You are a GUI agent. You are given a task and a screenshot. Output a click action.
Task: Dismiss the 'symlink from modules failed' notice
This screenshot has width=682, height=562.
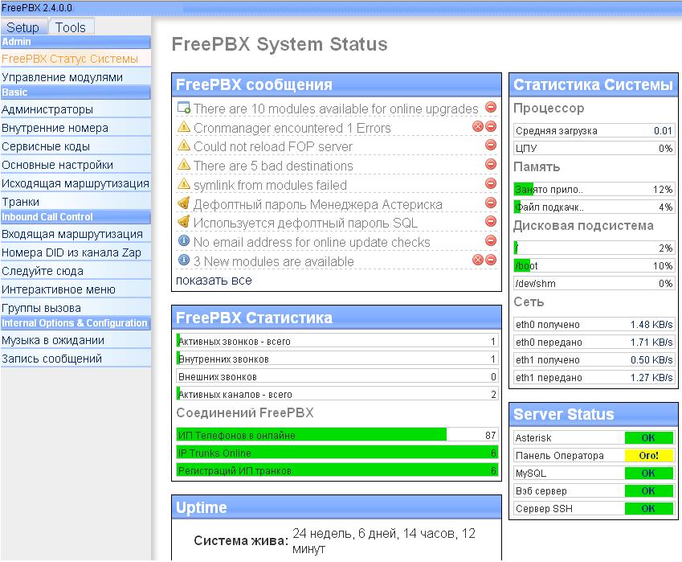point(491,183)
